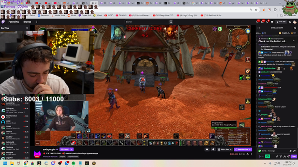Image resolution: width=298 pixels, height=167 pixels.
Task: Open the Restream bookmark
Action: click(43, 15)
